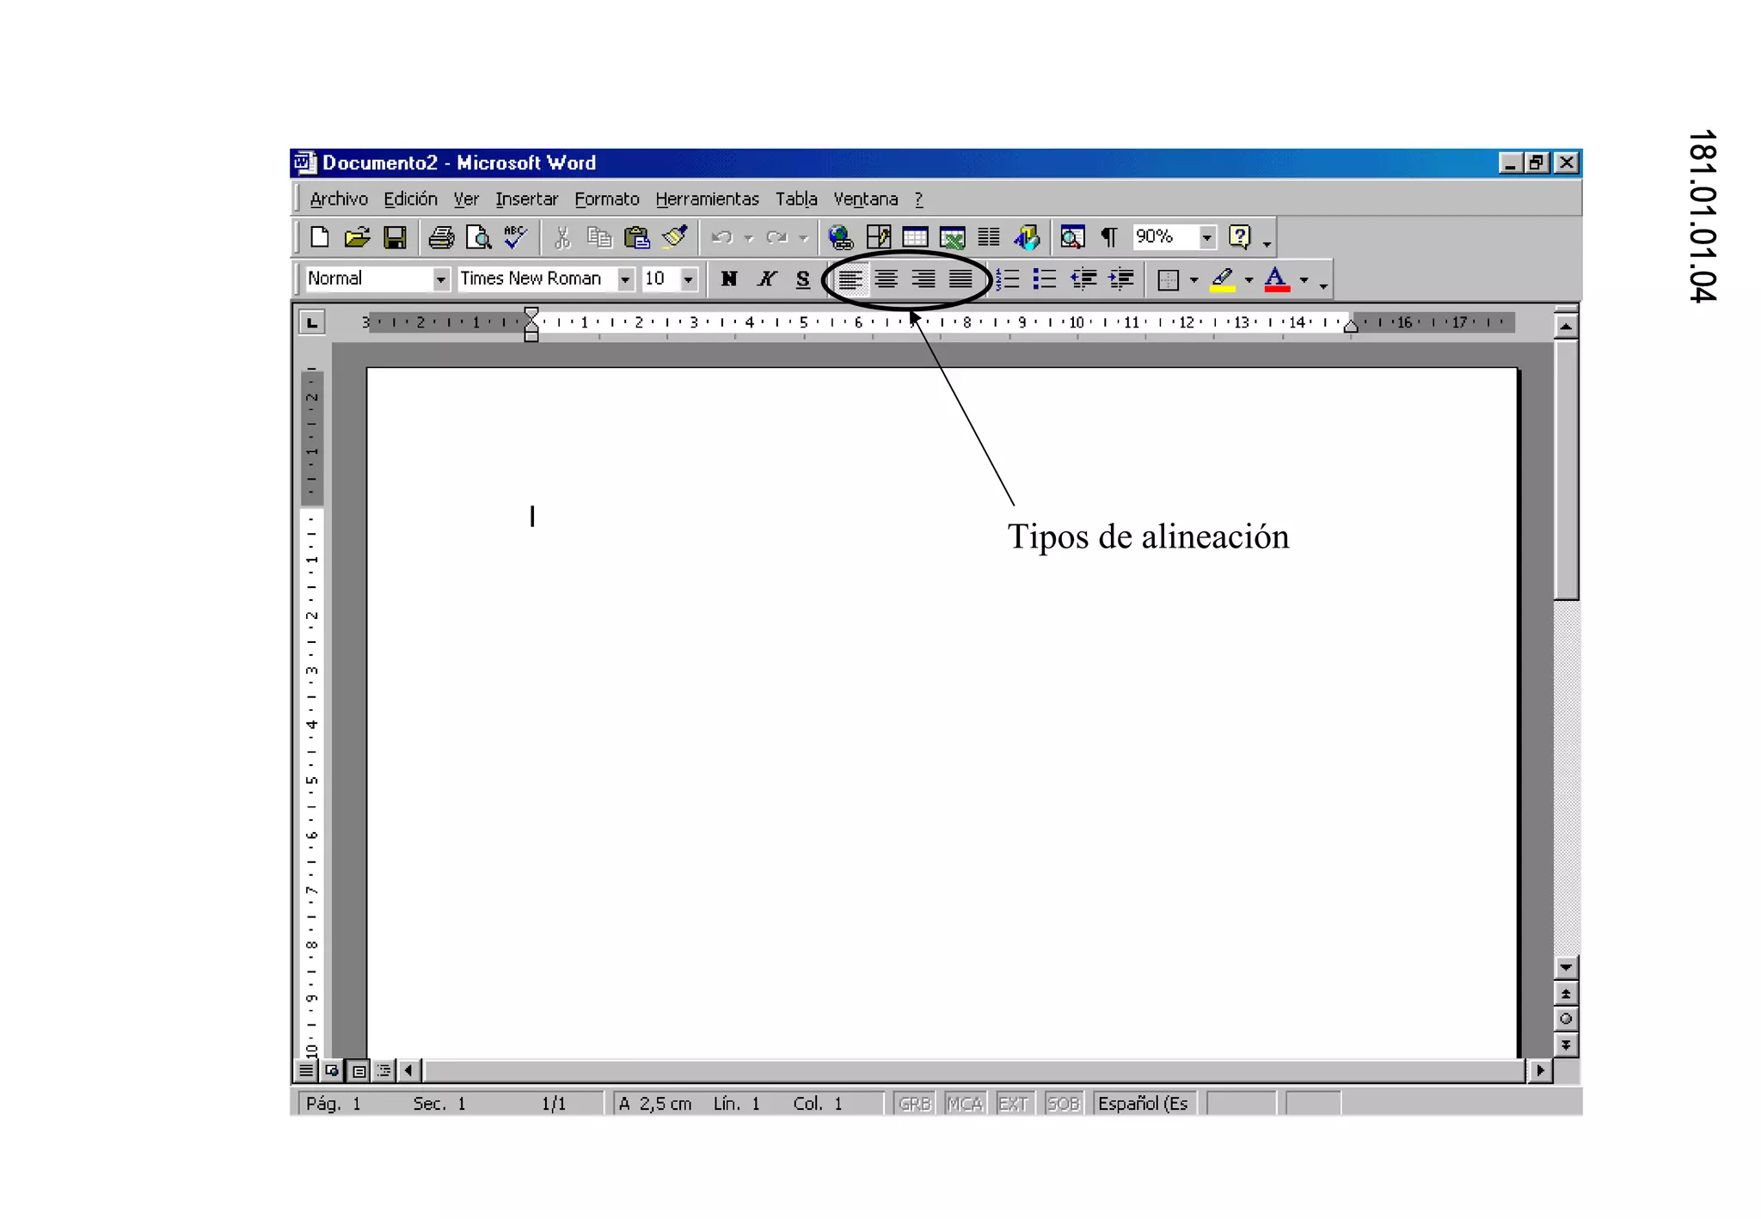Open the Herramientas menu

(x=707, y=199)
